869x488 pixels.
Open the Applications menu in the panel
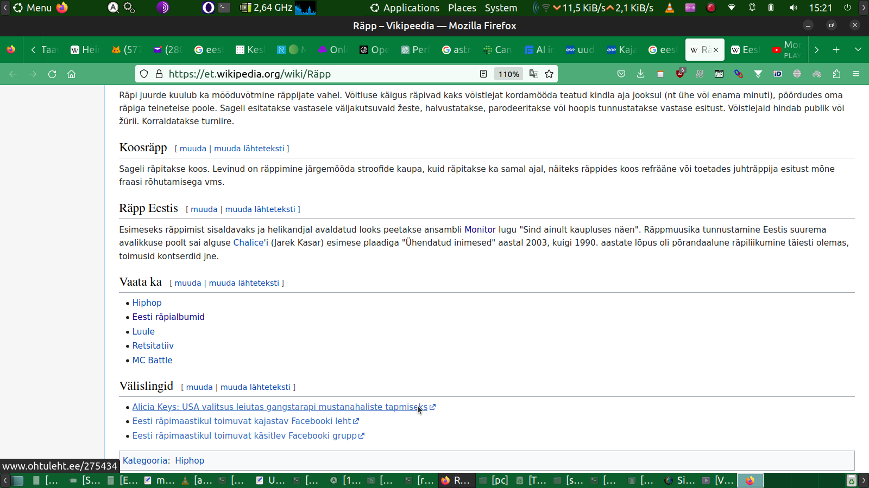click(405, 8)
